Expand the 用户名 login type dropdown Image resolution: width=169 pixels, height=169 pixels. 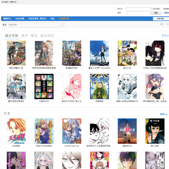121,9
